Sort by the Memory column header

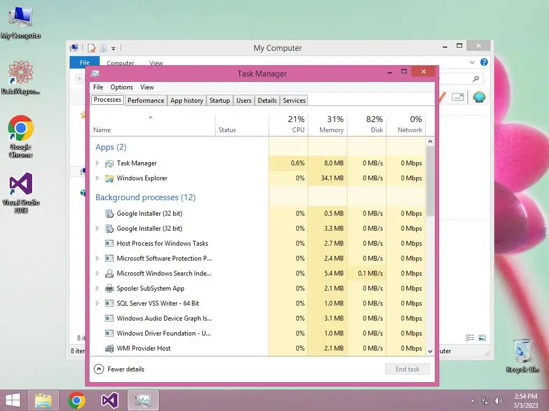tap(328, 124)
